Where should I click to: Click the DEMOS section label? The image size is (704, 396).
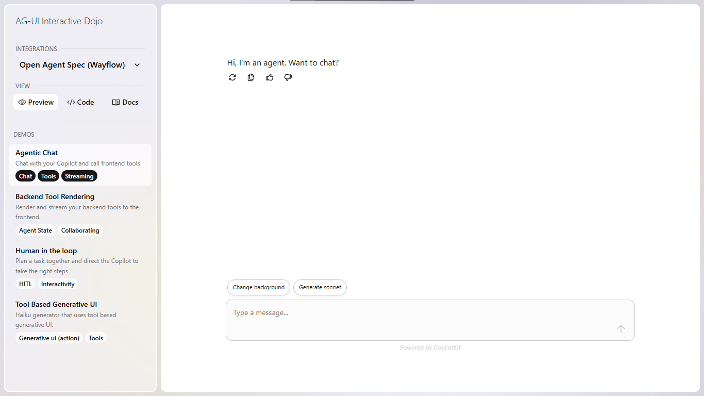pyautogui.click(x=24, y=135)
